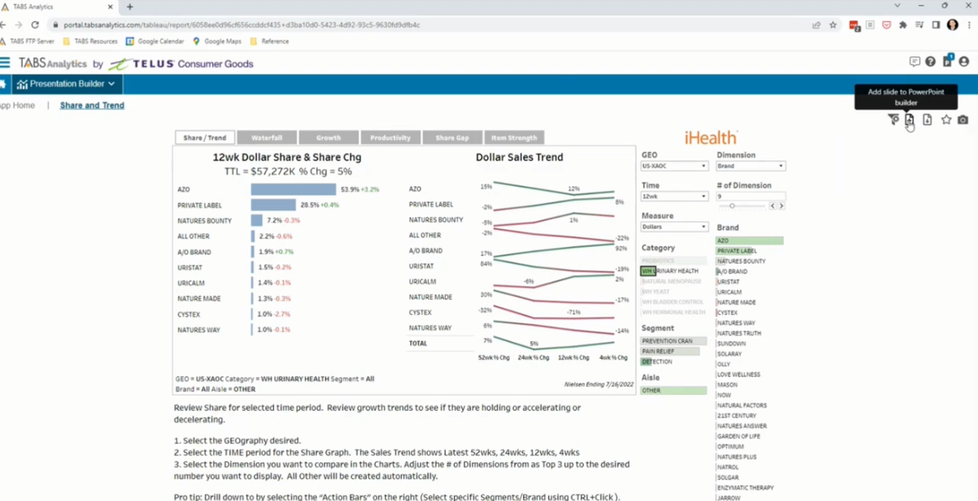Select URISTAT brand in action bars

tap(728, 282)
